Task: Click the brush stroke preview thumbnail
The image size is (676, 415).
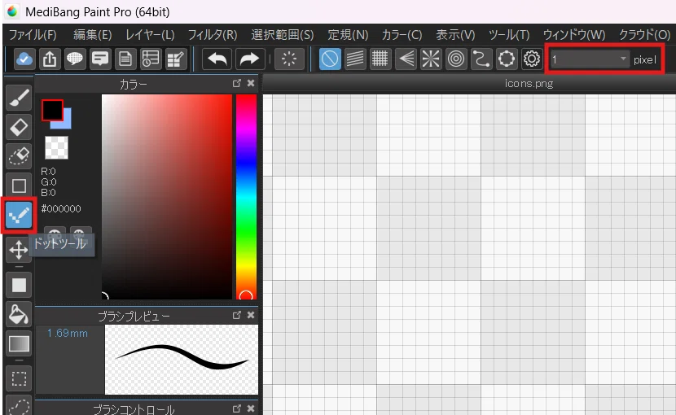Action: point(182,360)
